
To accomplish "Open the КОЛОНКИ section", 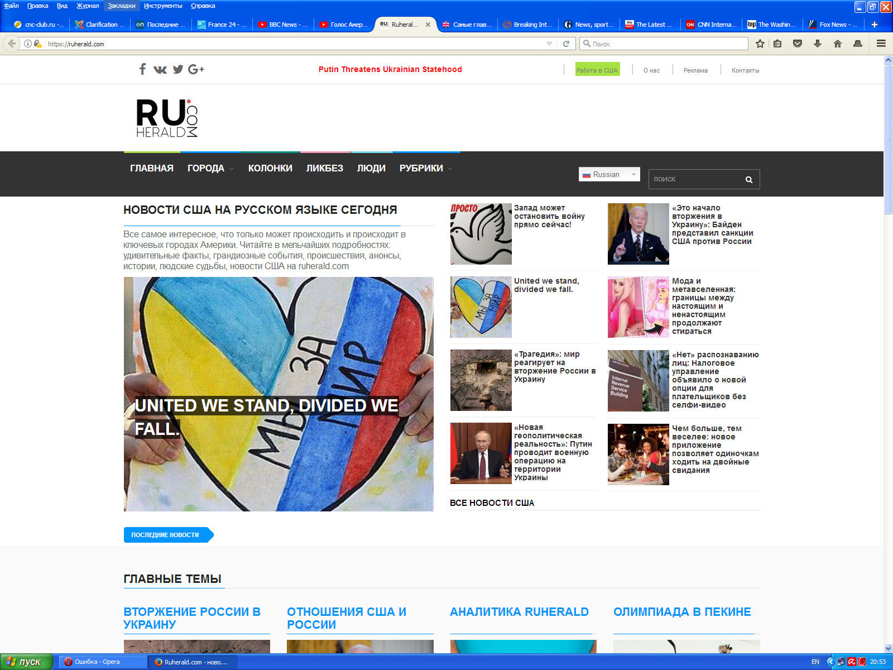I will 270,169.
